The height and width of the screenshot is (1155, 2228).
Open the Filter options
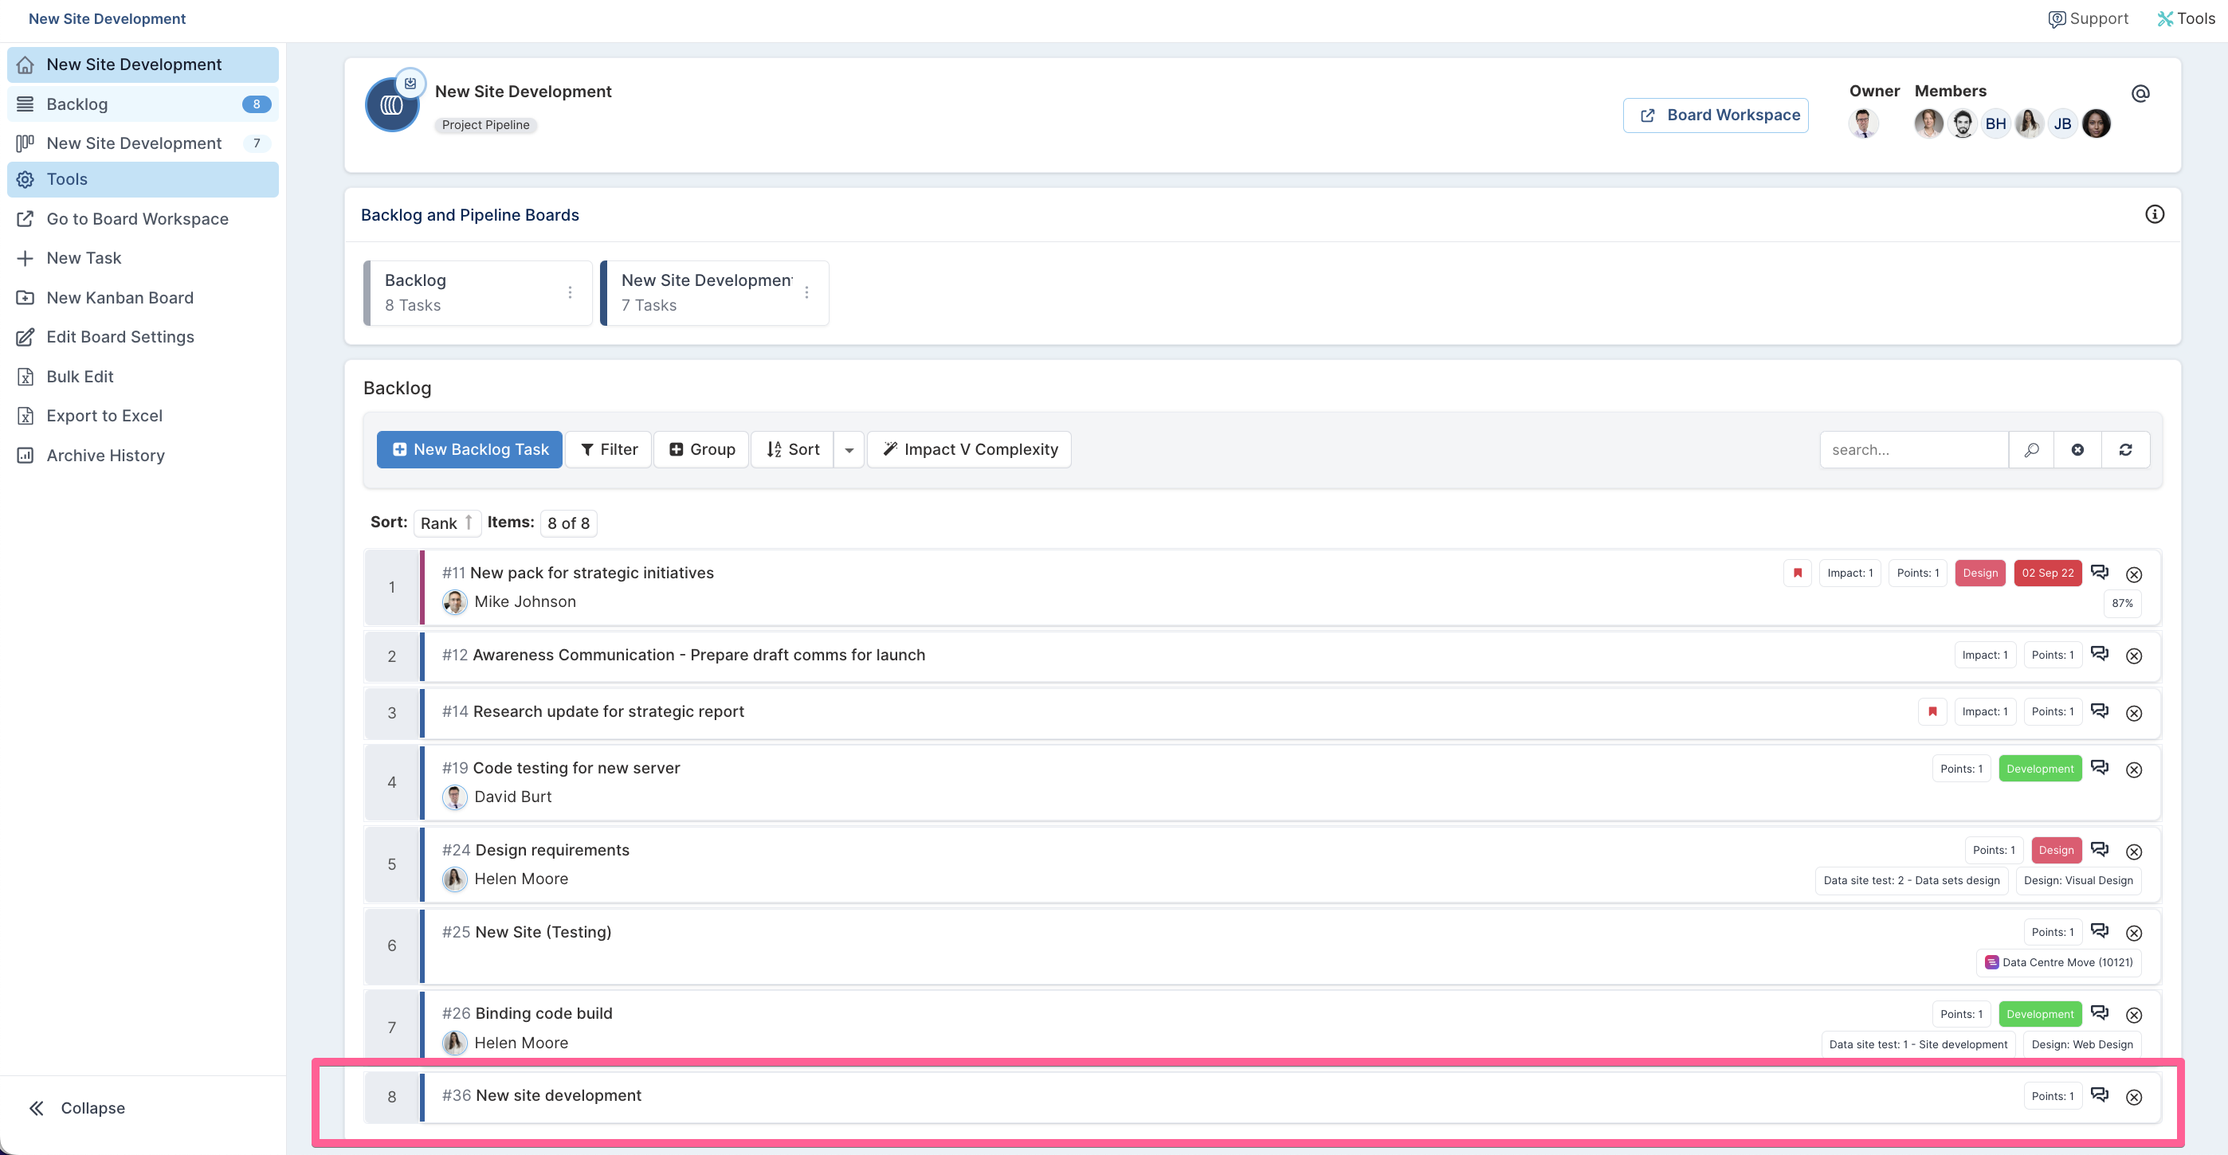tap(608, 449)
